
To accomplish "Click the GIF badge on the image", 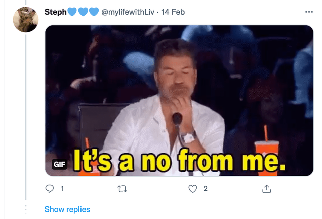I will [x=59, y=164].
